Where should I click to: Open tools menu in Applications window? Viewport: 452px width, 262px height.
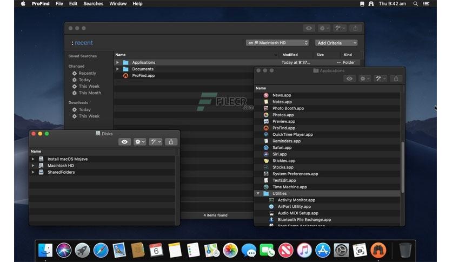[x=381, y=78]
